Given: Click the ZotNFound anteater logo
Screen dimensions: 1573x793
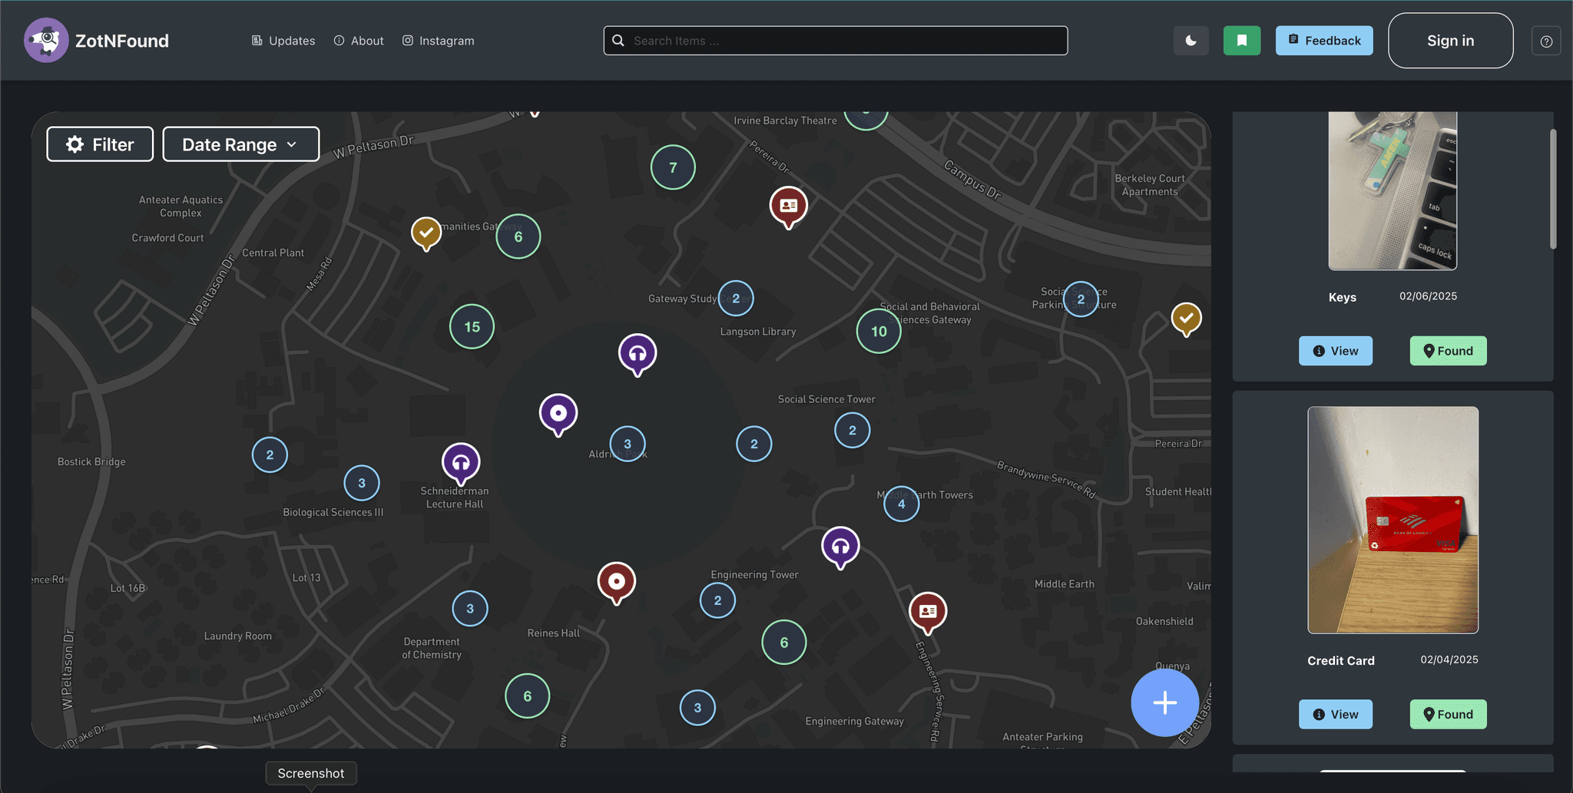Looking at the screenshot, I should tap(46, 40).
